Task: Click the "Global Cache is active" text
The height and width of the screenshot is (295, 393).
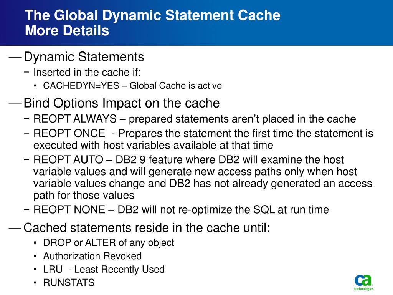Action: (175, 86)
